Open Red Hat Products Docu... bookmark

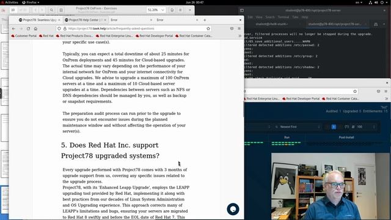pos(75,36)
